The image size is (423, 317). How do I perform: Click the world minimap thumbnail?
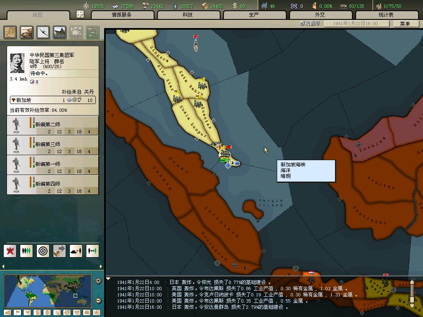point(48,291)
